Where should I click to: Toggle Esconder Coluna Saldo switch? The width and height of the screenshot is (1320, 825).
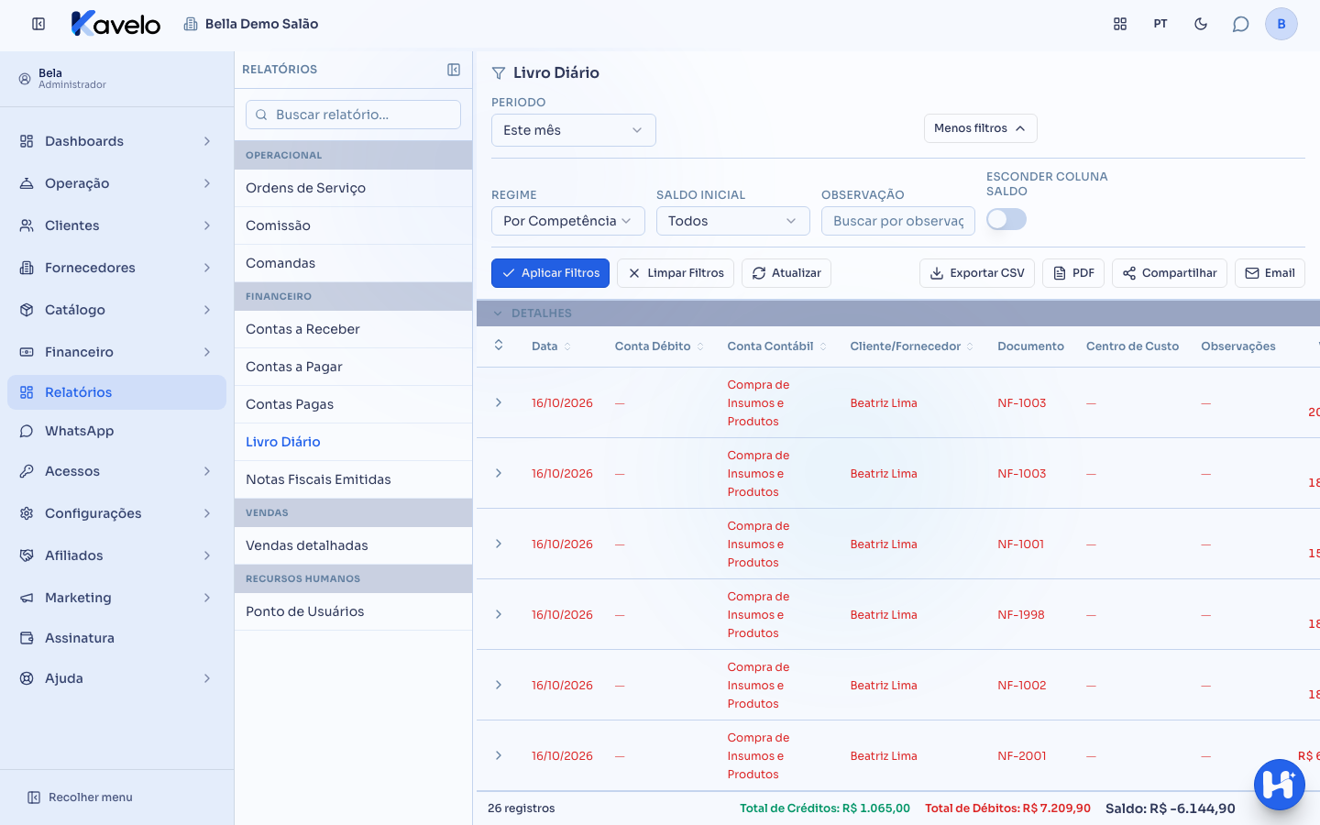(1006, 219)
